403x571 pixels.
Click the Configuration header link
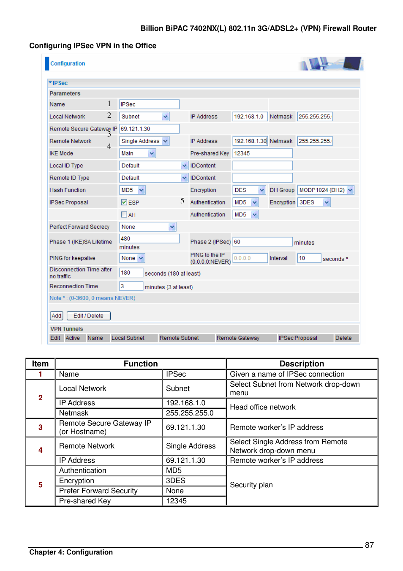pos(68,63)
